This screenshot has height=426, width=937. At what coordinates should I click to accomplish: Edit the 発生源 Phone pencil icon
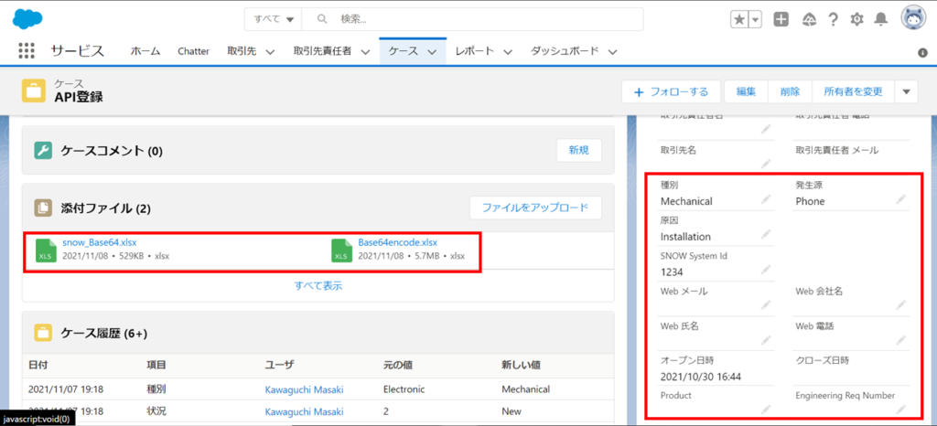pos(901,199)
